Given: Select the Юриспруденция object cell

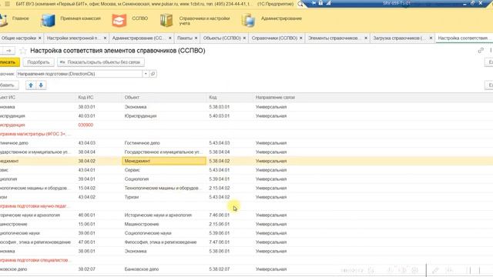Looking at the screenshot, I should pyautogui.click(x=164, y=116).
